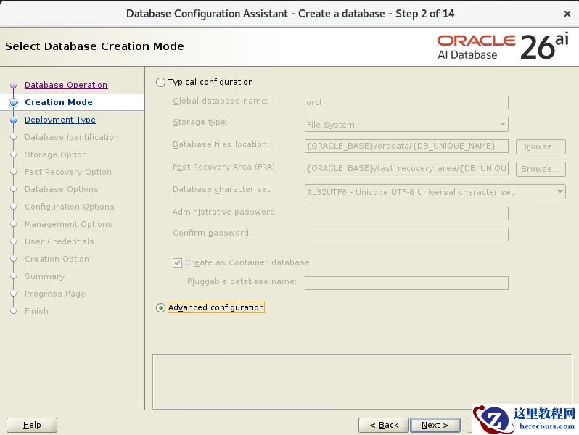Screen dimensions: 579x435
Task: Click the Select Database Creation Mode heading
Action: [x=94, y=46]
